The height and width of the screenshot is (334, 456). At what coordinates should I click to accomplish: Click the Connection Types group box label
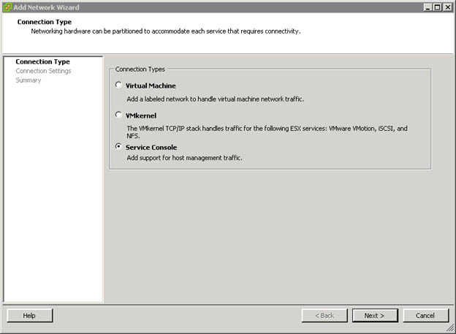pos(140,69)
